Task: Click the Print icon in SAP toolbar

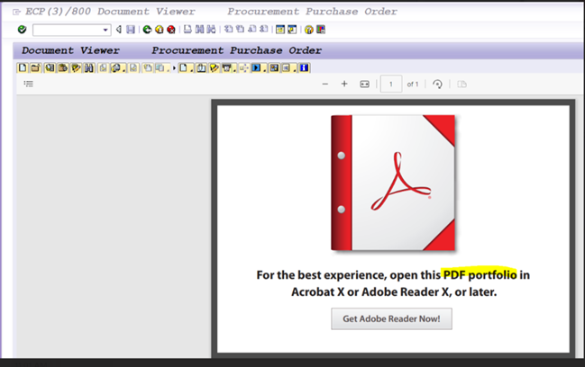Action: [x=187, y=30]
